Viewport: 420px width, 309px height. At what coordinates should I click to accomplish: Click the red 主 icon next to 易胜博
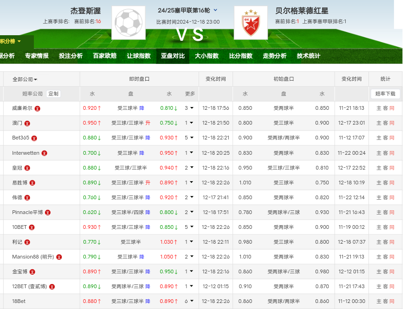tap(32, 183)
